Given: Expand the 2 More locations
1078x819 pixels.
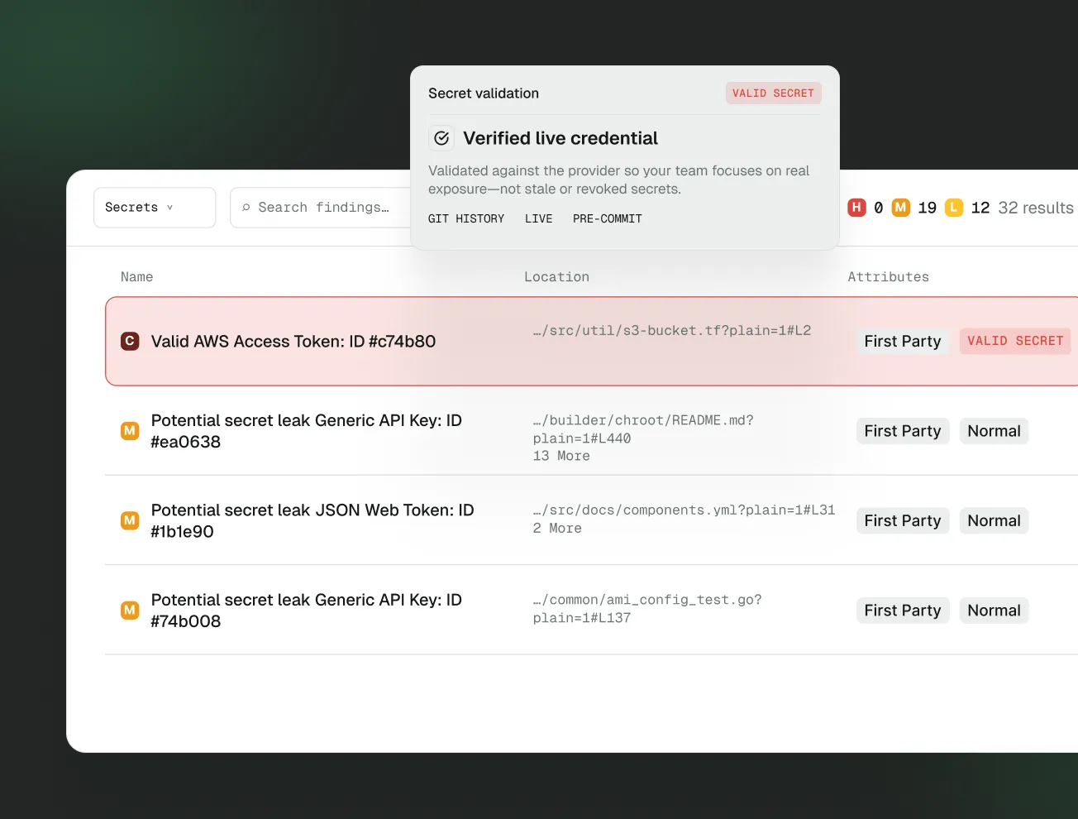Looking at the screenshot, I should click(557, 529).
